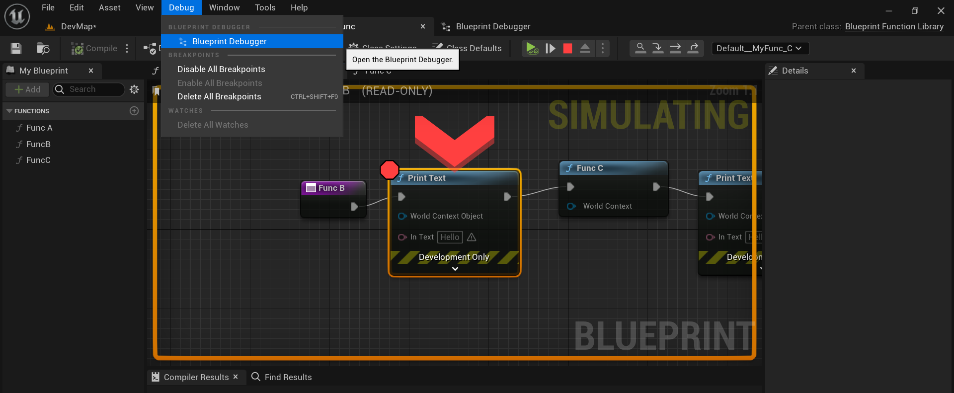Click the graph bookmark icon
The height and width of the screenshot is (393, 954).
(157, 91)
